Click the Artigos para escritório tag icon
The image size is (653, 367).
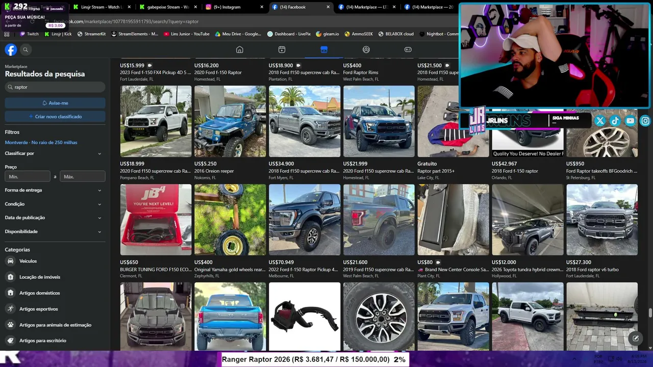point(10,340)
